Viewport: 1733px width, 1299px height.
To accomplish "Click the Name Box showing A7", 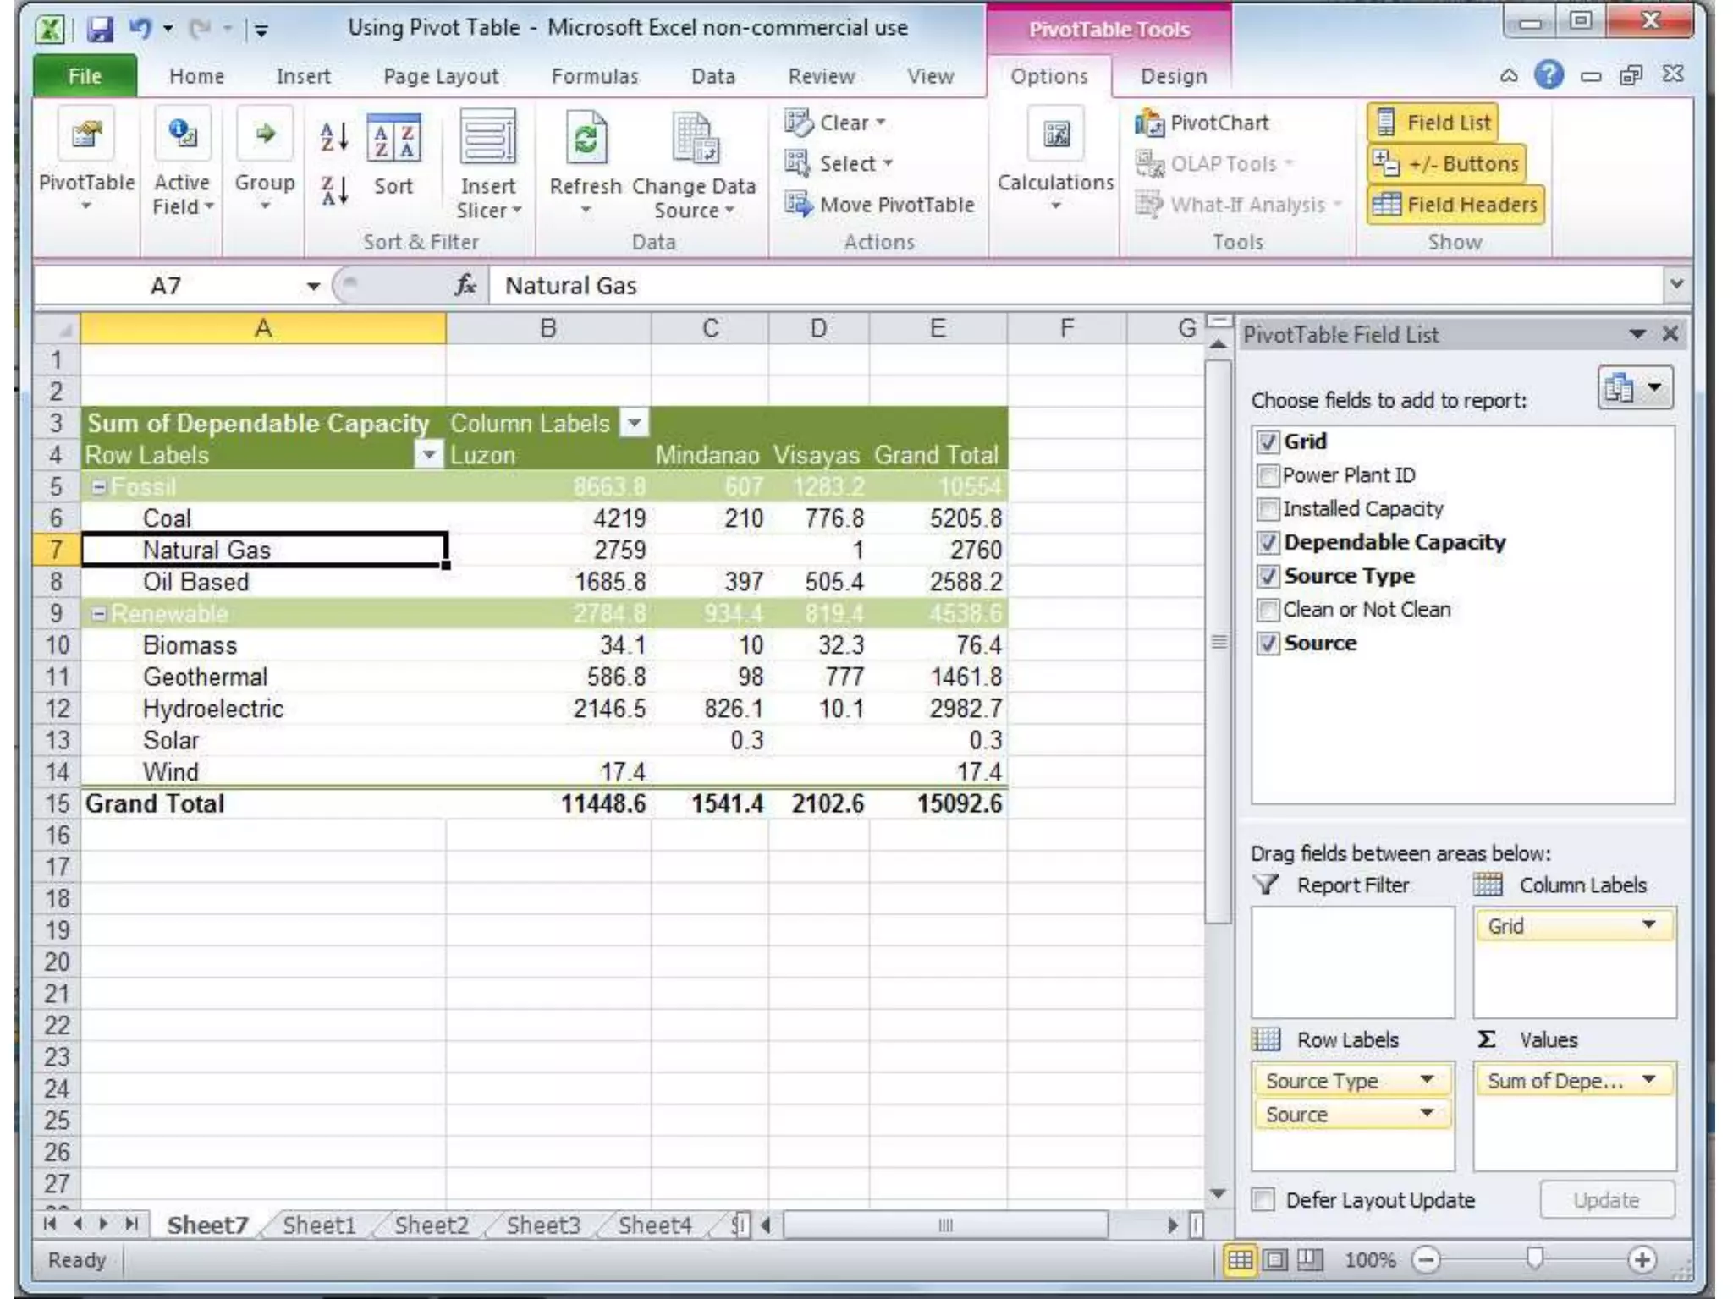I will 167,286.
